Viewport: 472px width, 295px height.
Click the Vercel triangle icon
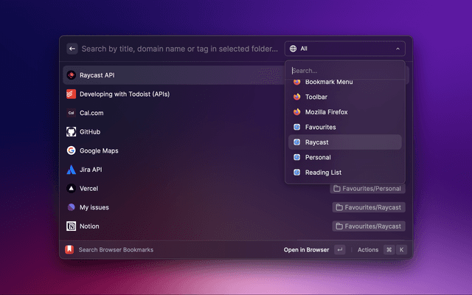pyautogui.click(x=72, y=188)
